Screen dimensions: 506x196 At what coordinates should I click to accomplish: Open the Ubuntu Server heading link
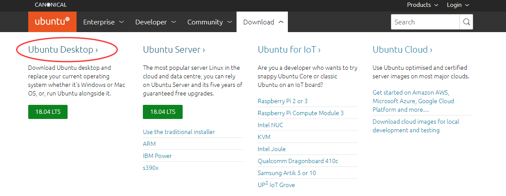(174, 50)
